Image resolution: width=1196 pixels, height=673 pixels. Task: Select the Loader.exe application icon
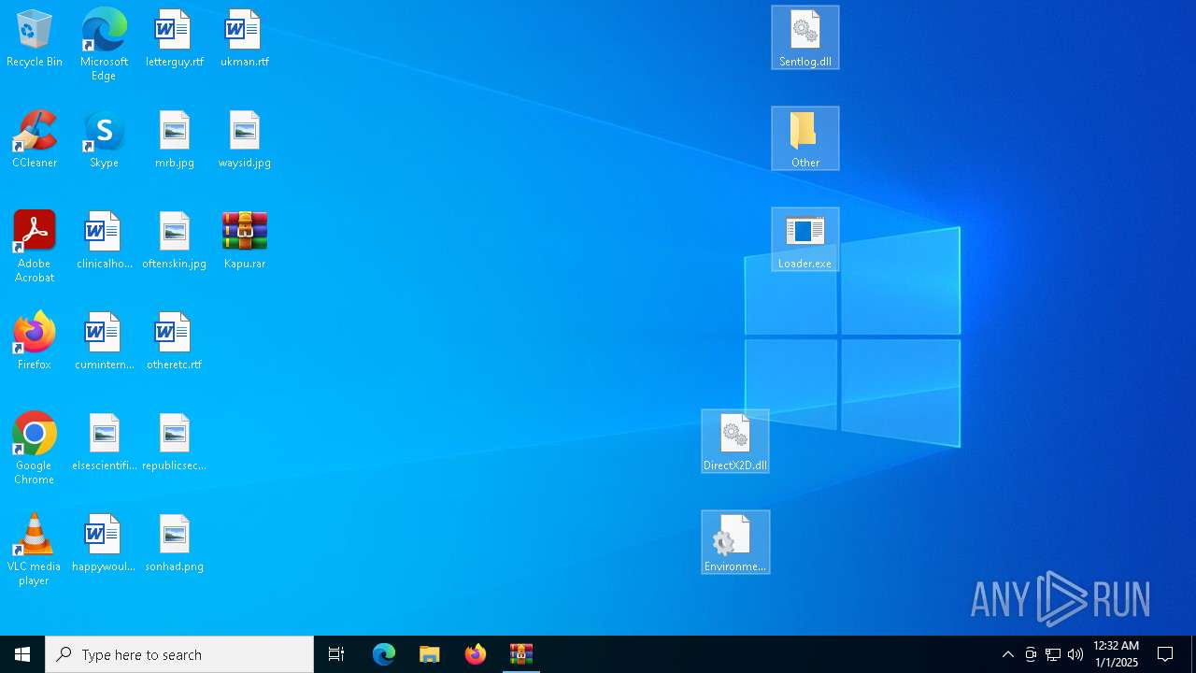click(805, 239)
